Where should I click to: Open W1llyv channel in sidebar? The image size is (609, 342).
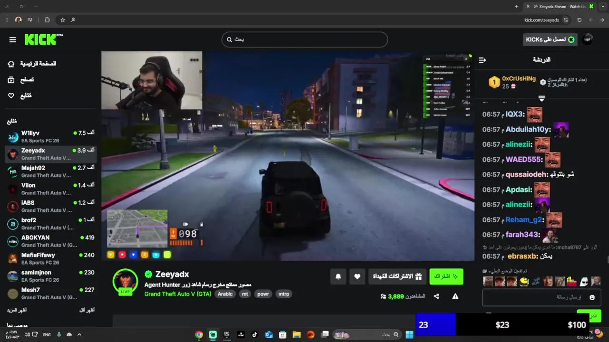coord(50,137)
